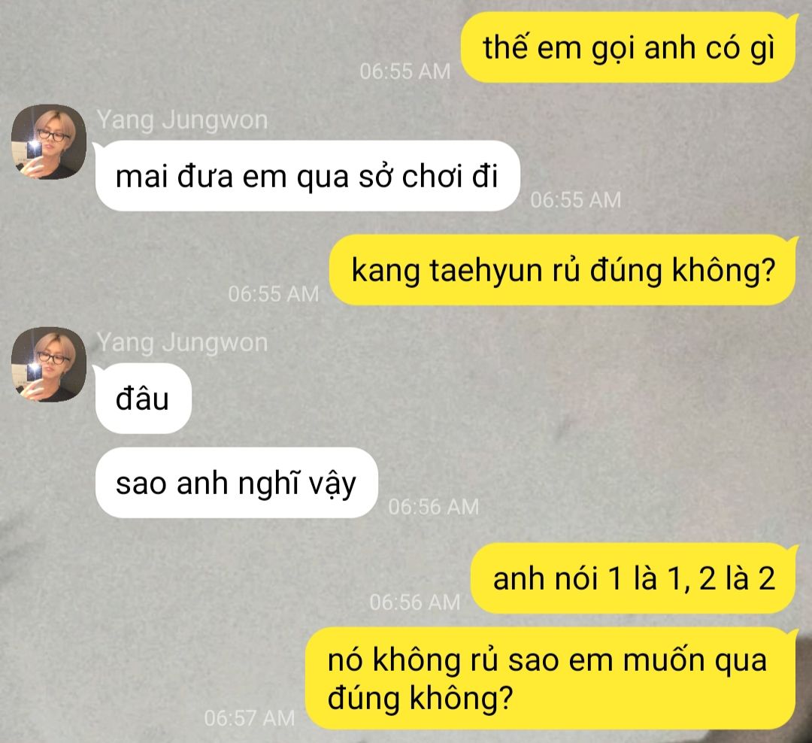
Task: Tap the word 'đúng không?' in the last yellow bubble
Action: coord(420,699)
